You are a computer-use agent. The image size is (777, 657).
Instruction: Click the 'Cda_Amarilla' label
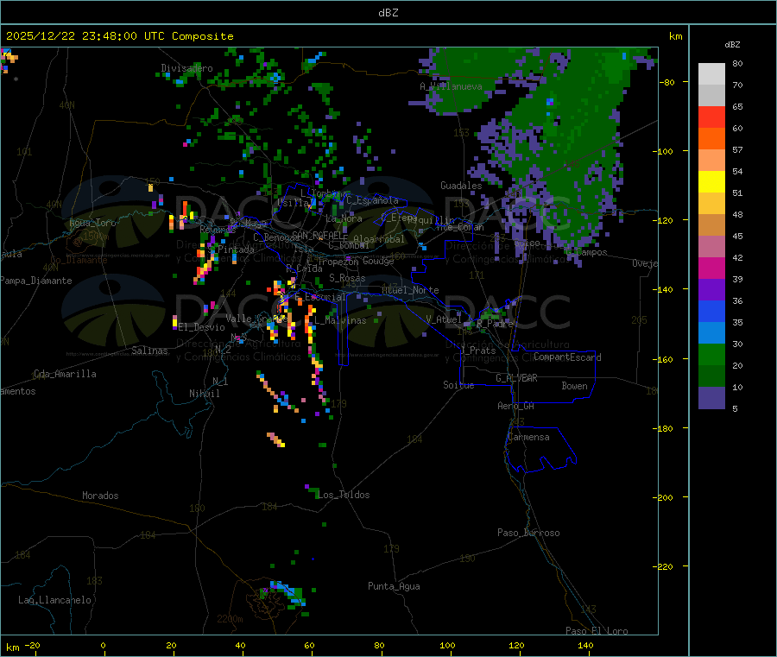click(65, 374)
